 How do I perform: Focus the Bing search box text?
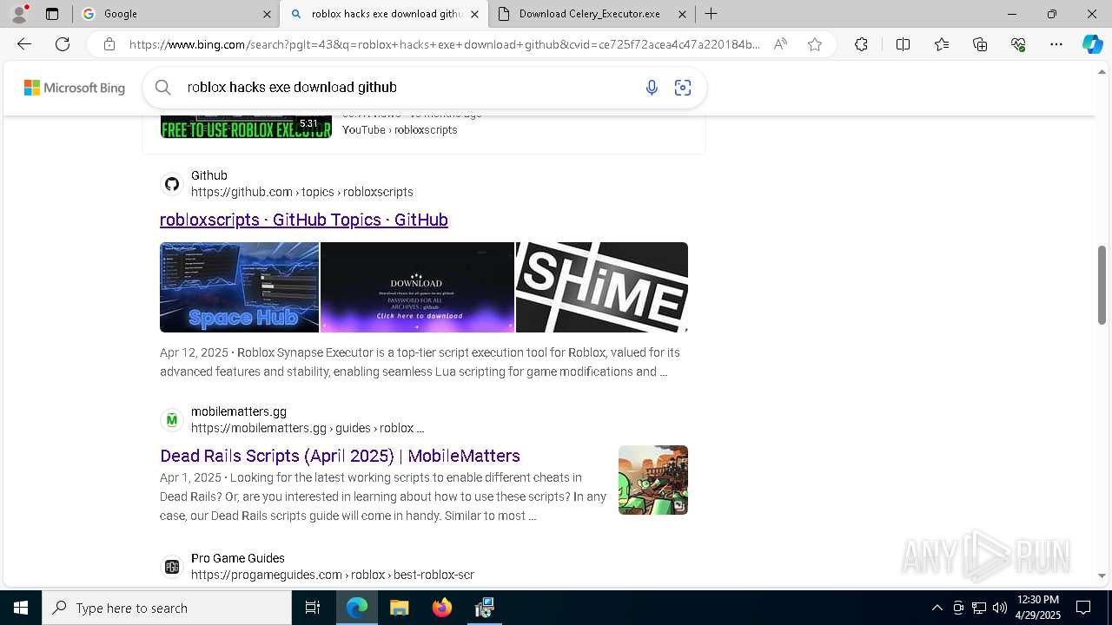click(292, 87)
